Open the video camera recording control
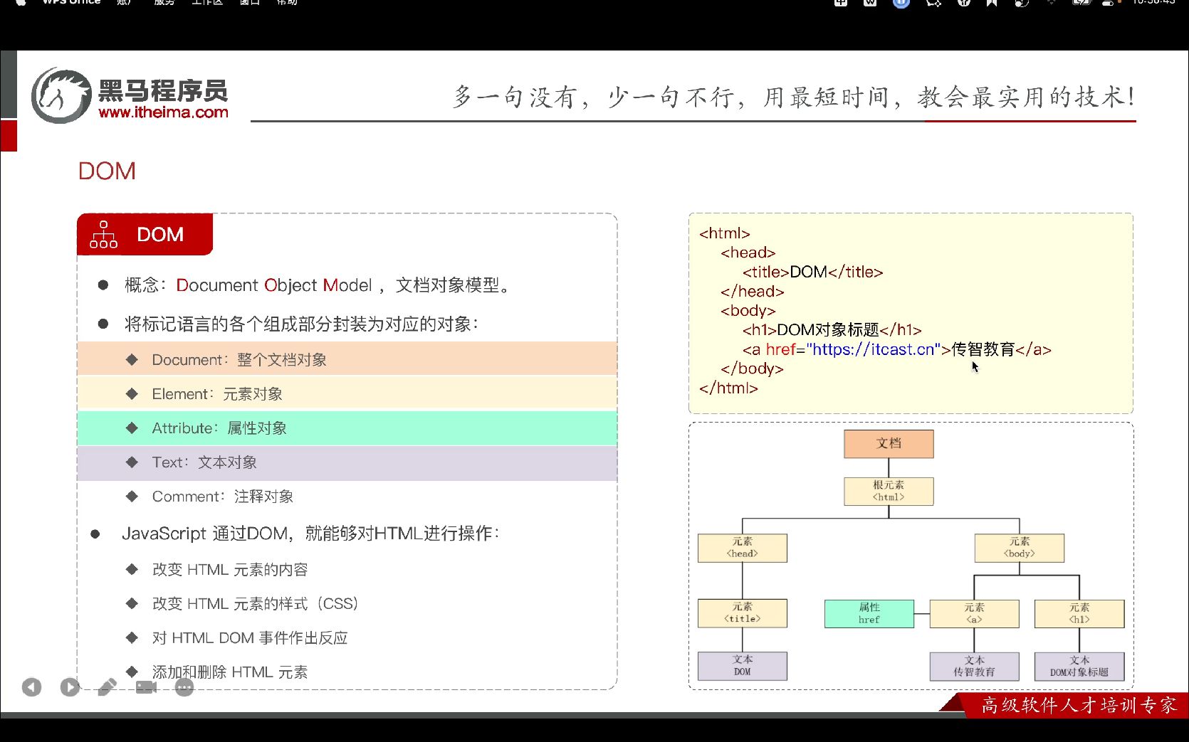The width and height of the screenshot is (1189, 742). [146, 687]
